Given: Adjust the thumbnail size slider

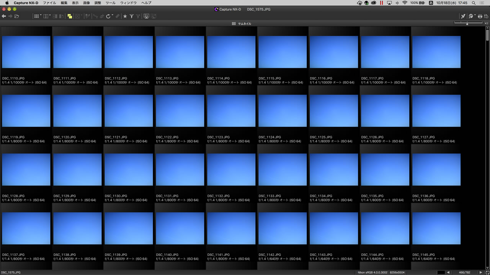Looking at the screenshot, I should click(467, 24).
